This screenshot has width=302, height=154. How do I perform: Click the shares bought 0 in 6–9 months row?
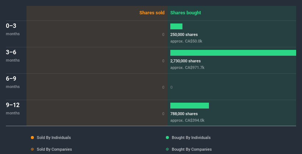click(x=171, y=87)
